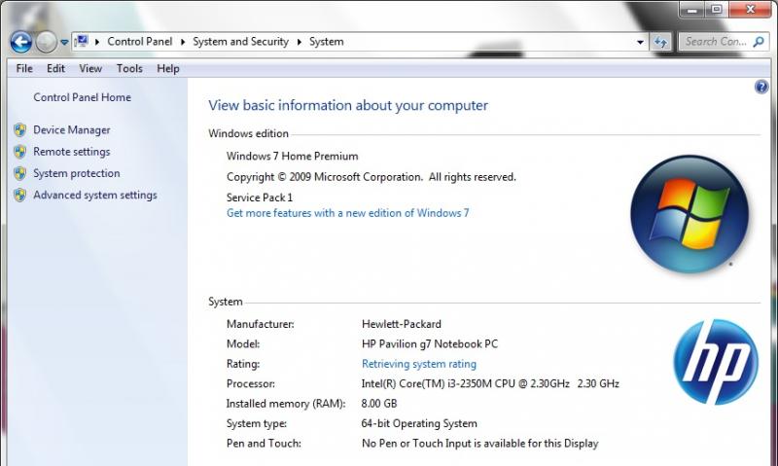Screen dimensions: 778x466
Task: Click the Advanced system settings shield icon
Action: 19,195
